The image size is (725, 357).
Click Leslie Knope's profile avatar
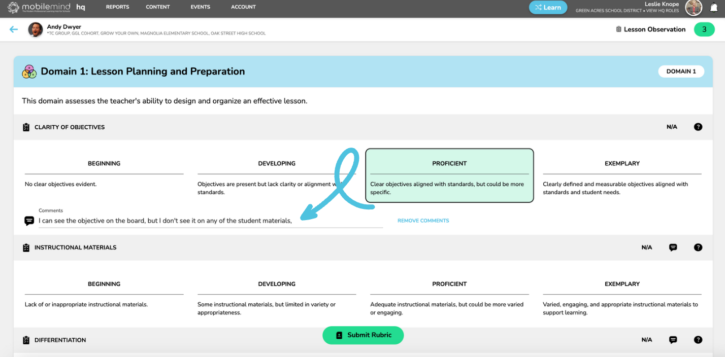pyautogui.click(x=694, y=8)
